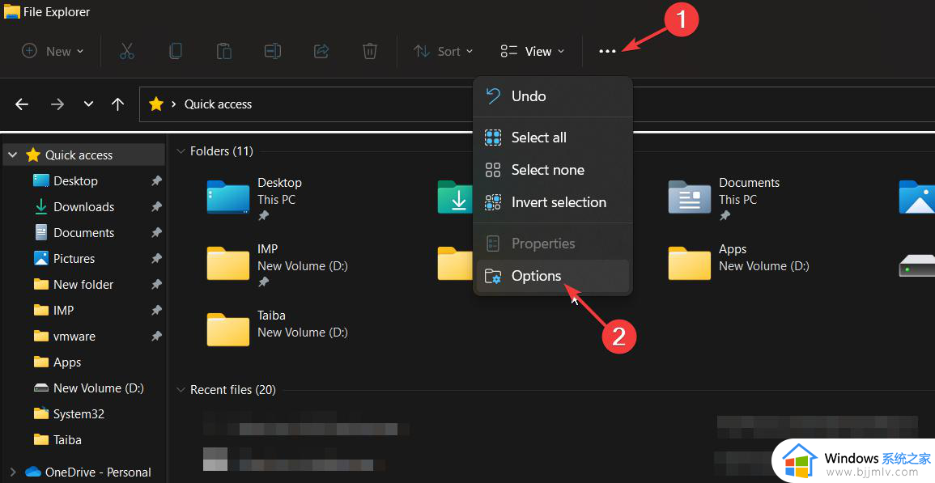Select New Volume (D:) in navigation pane

pyautogui.click(x=99, y=388)
